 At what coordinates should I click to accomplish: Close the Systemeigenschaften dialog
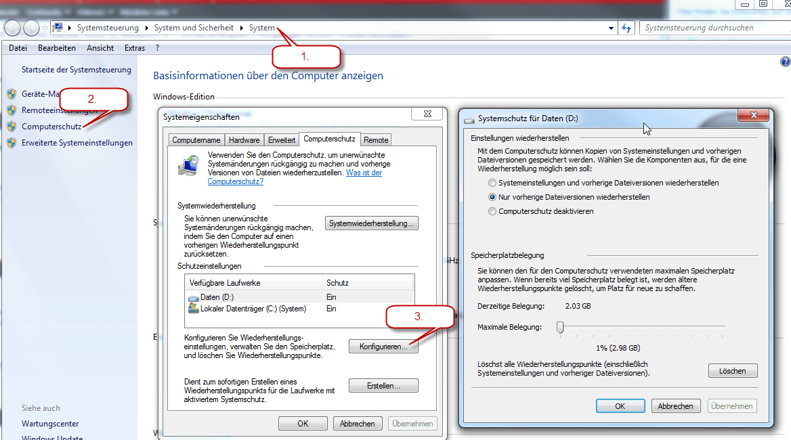[427, 114]
